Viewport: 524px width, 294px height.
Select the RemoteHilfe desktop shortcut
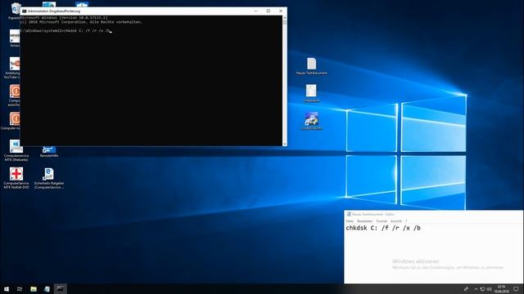pos(49,152)
